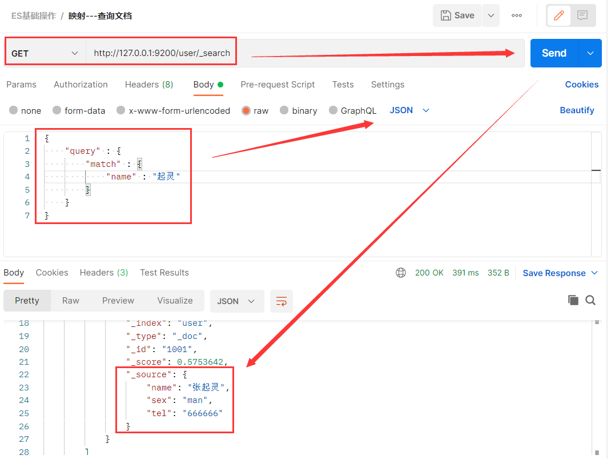This screenshot has width=611, height=459.
Task: Switch to Visualize response view
Action: click(175, 301)
